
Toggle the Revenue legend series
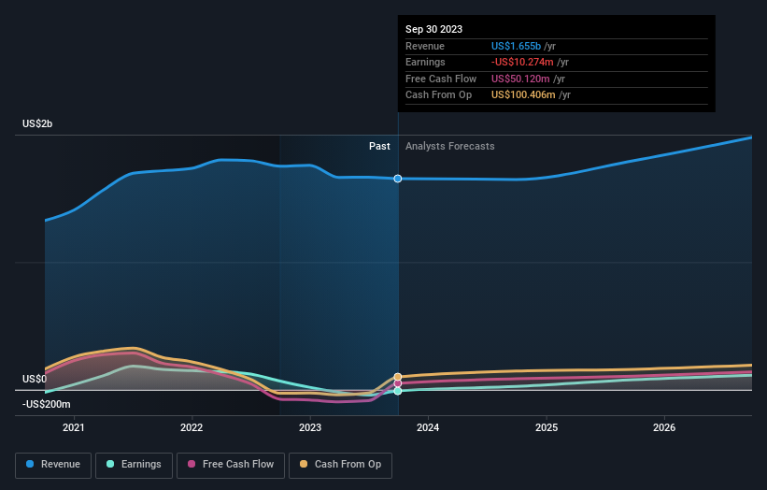tap(53, 465)
